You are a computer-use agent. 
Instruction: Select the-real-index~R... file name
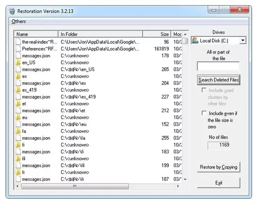pos(39,42)
